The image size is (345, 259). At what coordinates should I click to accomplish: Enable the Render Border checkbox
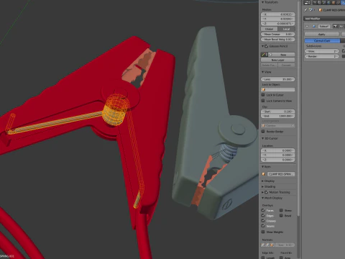pos(263,132)
